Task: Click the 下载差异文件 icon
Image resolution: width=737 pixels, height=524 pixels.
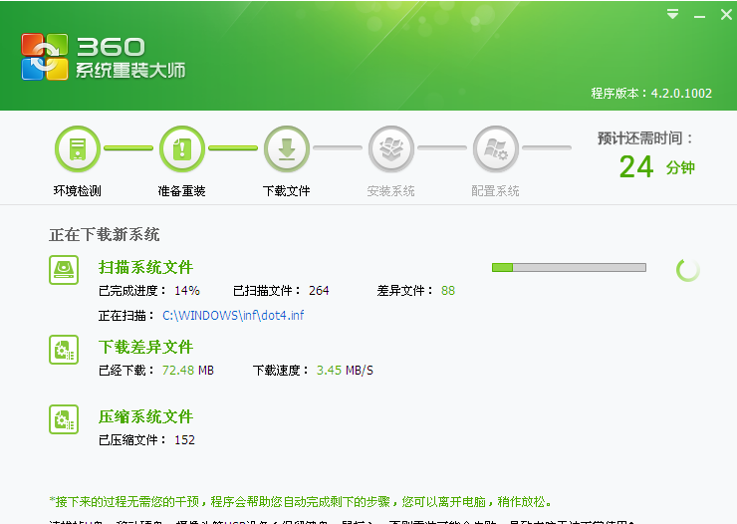Action: pos(64,350)
